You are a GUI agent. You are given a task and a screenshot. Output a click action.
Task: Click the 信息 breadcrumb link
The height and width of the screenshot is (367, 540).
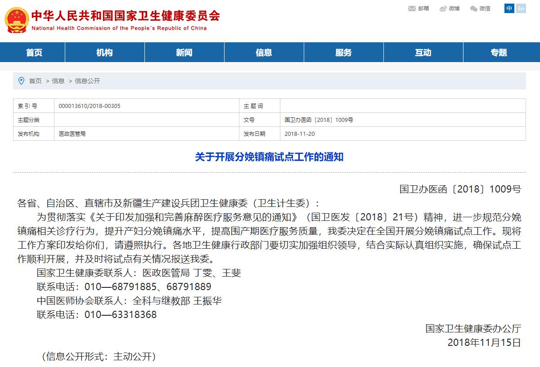(58, 81)
